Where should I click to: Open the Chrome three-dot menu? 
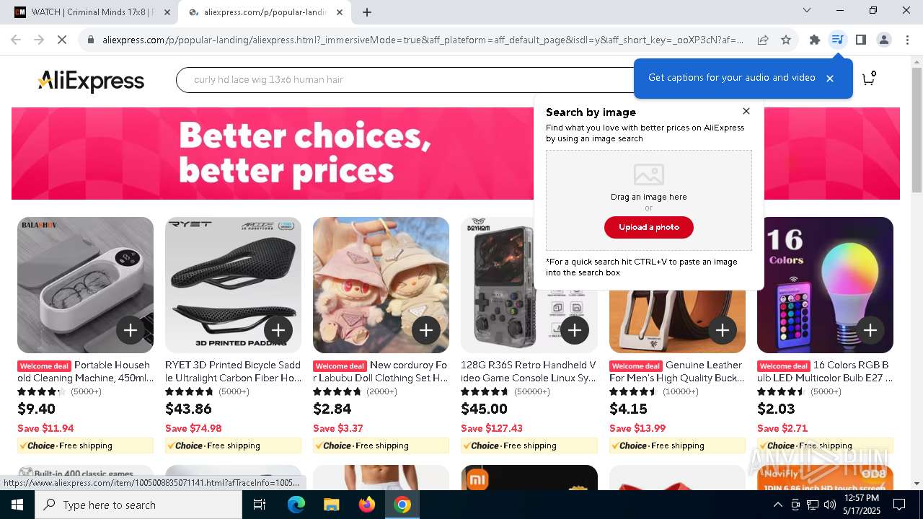point(907,40)
